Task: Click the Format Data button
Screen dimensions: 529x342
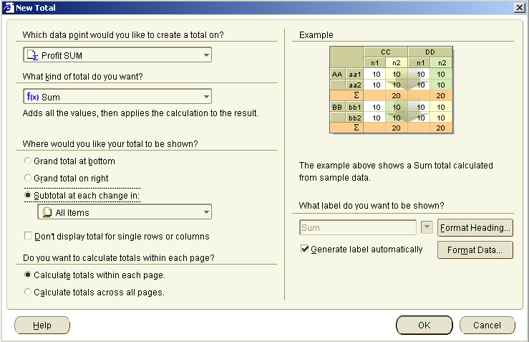Action: click(x=475, y=250)
